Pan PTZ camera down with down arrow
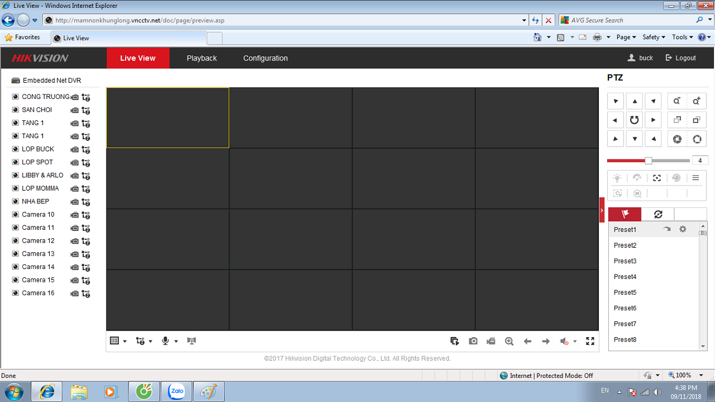The image size is (715, 402). click(634, 139)
